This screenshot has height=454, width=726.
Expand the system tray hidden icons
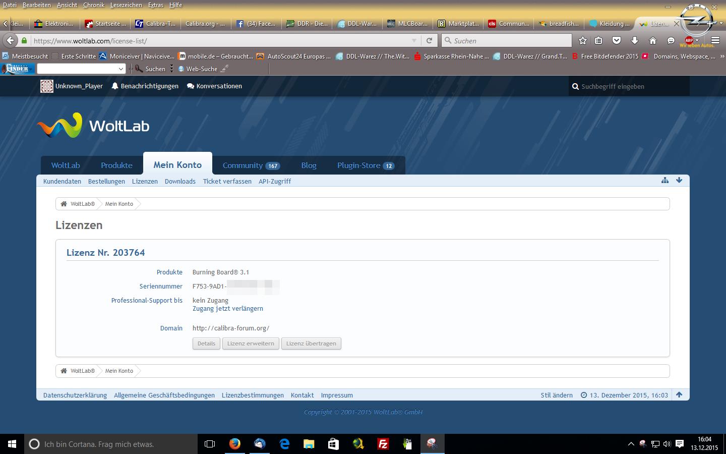[631, 444]
